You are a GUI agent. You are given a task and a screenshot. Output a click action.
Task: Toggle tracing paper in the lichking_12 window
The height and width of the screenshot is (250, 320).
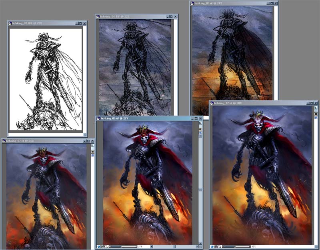coord(316,108)
